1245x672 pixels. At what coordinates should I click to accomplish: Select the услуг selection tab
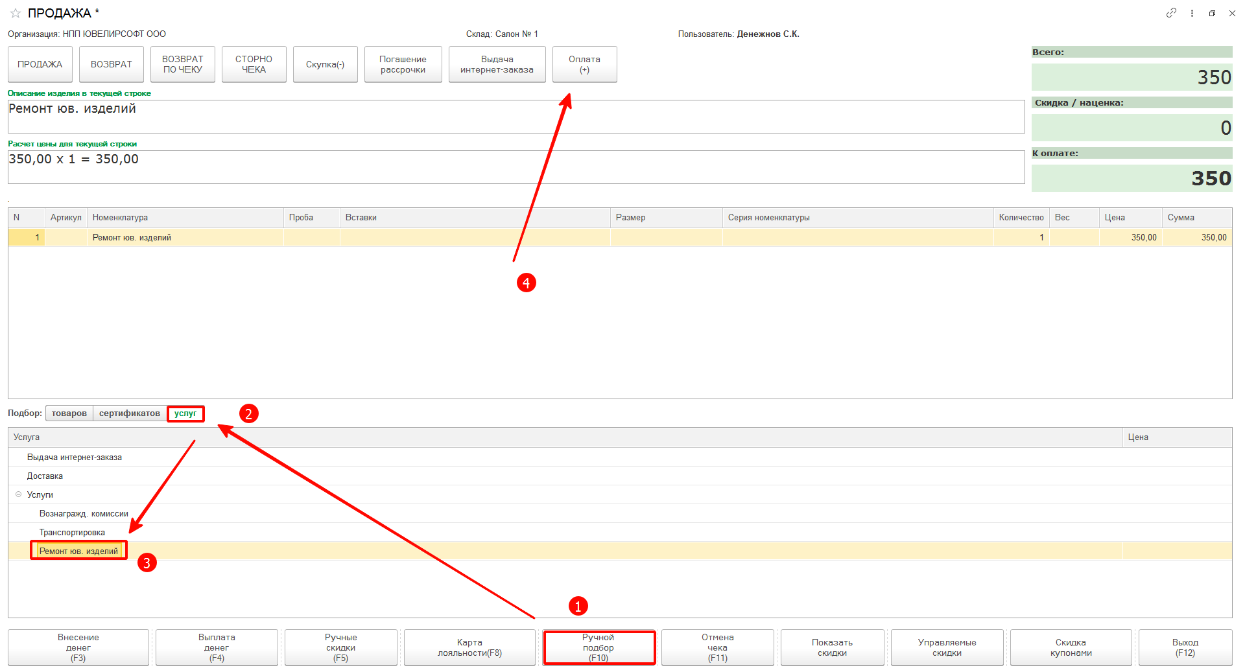point(185,413)
